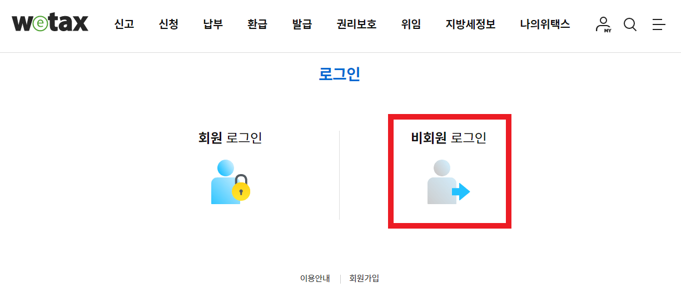Open the 나의위택스 menu
The image size is (681, 302).
click(545, 24)
